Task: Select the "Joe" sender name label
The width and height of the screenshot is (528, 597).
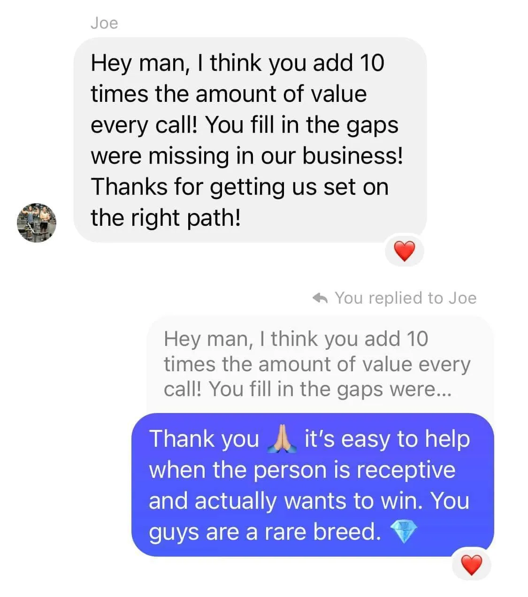Action: pyautogui.click(x=104, y=23)
